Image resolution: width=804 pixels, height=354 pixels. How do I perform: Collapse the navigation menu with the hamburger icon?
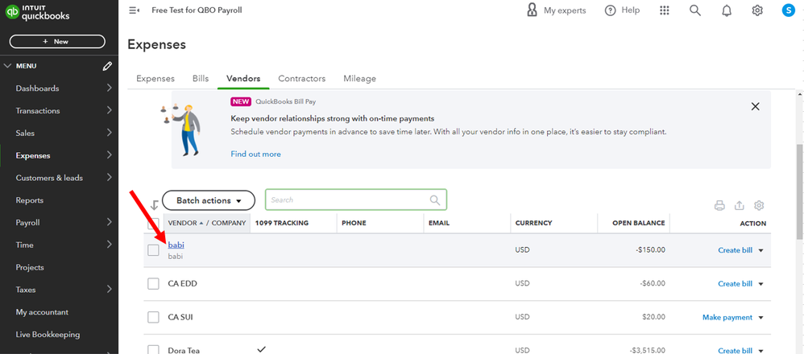[135, 10]
